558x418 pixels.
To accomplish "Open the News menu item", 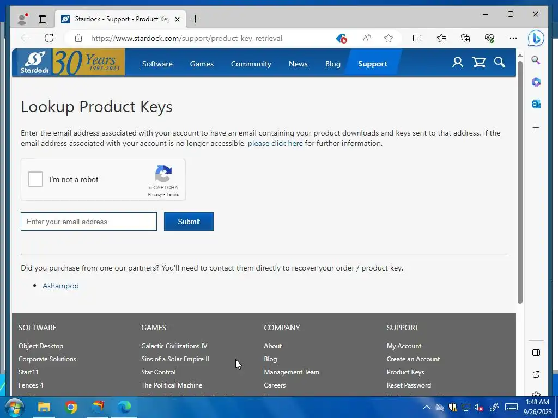I will pos(298,64).
